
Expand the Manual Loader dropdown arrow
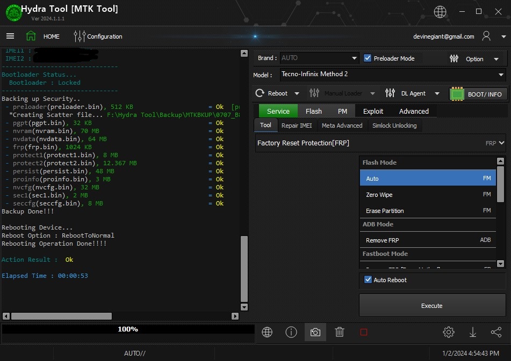tap(372, 94)
